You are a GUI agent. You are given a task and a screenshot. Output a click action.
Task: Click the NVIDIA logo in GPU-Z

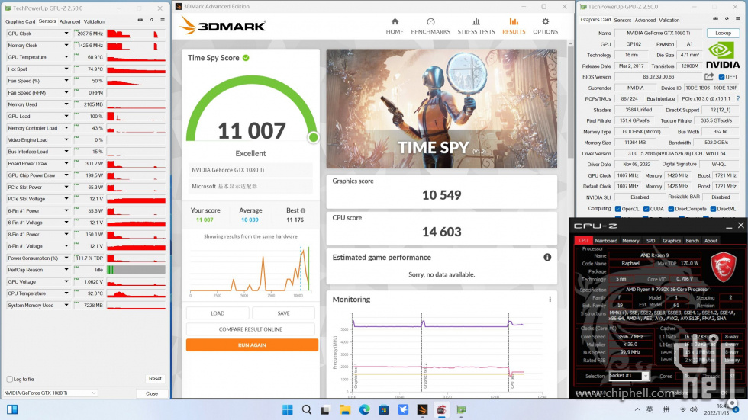pyautogui.click(x=723, y=56)
